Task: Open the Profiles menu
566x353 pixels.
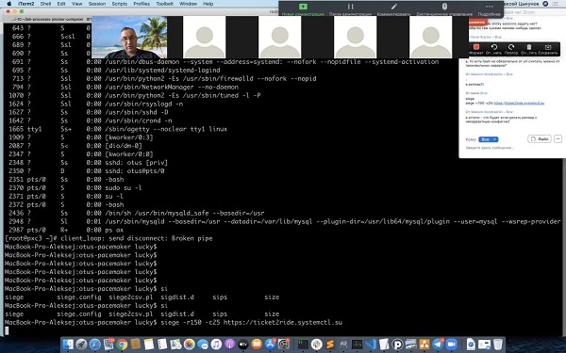Action: pyautogui.click(x=141, y=4)
